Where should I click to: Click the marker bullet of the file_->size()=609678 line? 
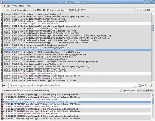pyautogui.click(x=2, y=21)
